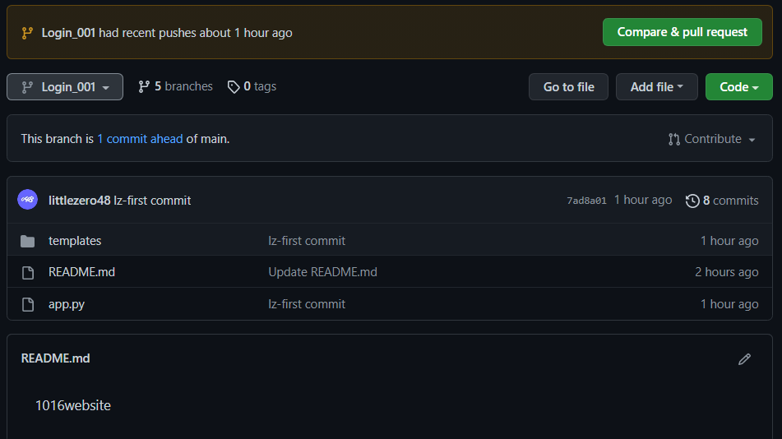Click the 1016website README text
This screenshot has width=782, height=439.
click(73, 405)
